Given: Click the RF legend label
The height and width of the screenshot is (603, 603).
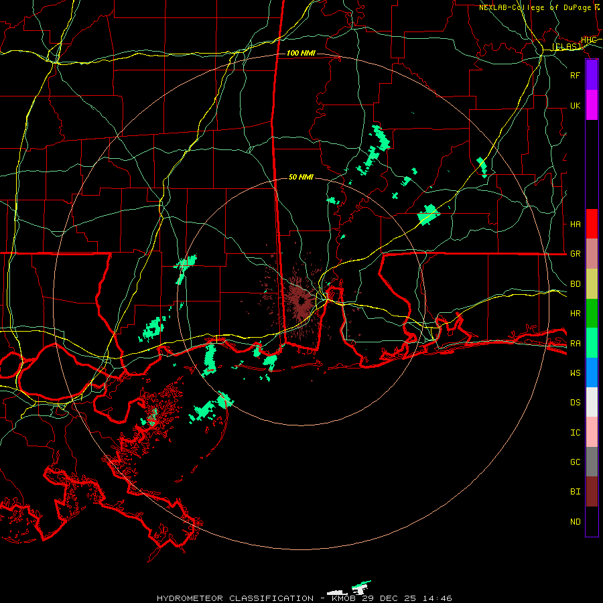Looking at the screenshot, I should (x=576, y=75).
